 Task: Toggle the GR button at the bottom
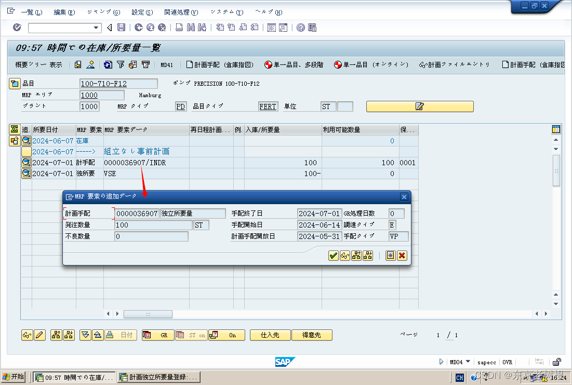[157, 335]
